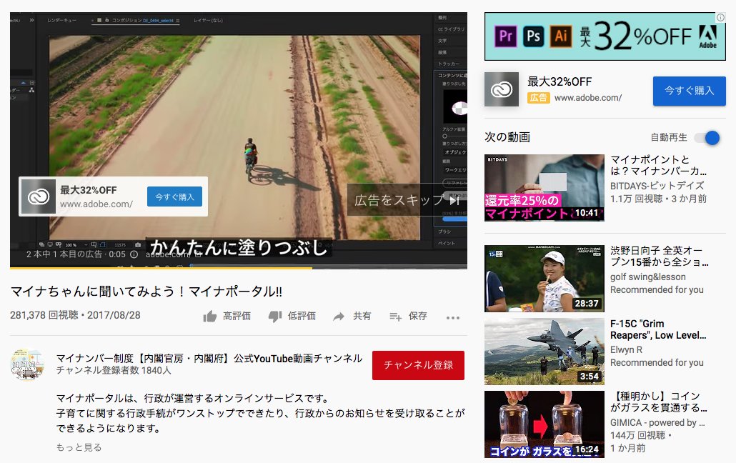Click the like (高評価) thumbs-up icon
This screenshot has height=463, width=736.
210,317
